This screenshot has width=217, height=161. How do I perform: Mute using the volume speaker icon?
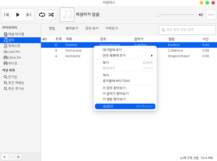(201, 15)
